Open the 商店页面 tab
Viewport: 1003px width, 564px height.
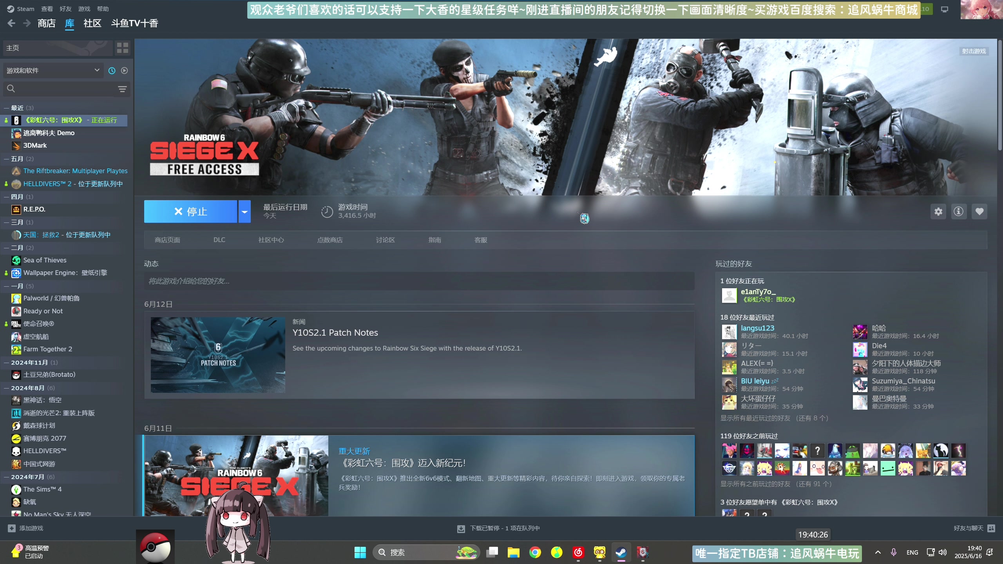167,240
